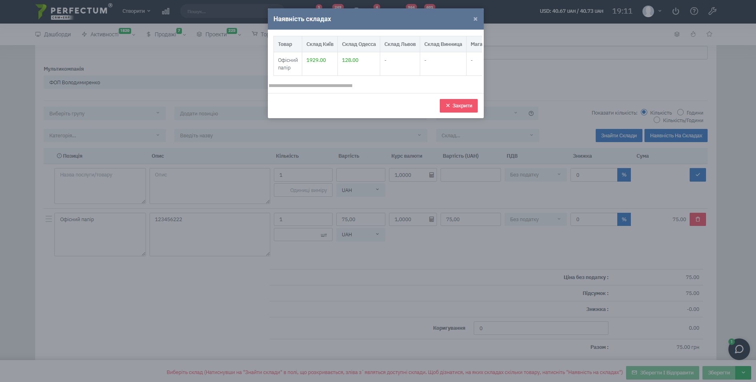
Task: Click the help circle icon near position selector
Action: click(531, 113)
